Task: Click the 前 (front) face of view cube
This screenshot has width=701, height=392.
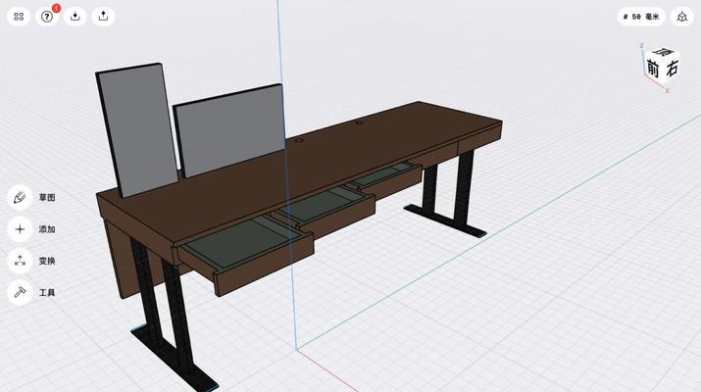Action: coord(653,69)
